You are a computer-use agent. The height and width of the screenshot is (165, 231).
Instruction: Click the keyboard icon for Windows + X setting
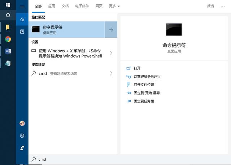tap(34, 51)
